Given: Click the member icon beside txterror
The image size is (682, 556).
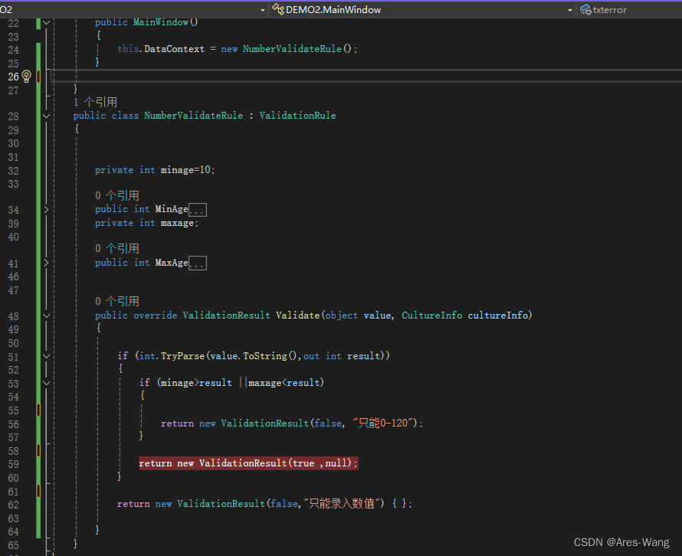Looking at the screenshot, I should (586, 9).
